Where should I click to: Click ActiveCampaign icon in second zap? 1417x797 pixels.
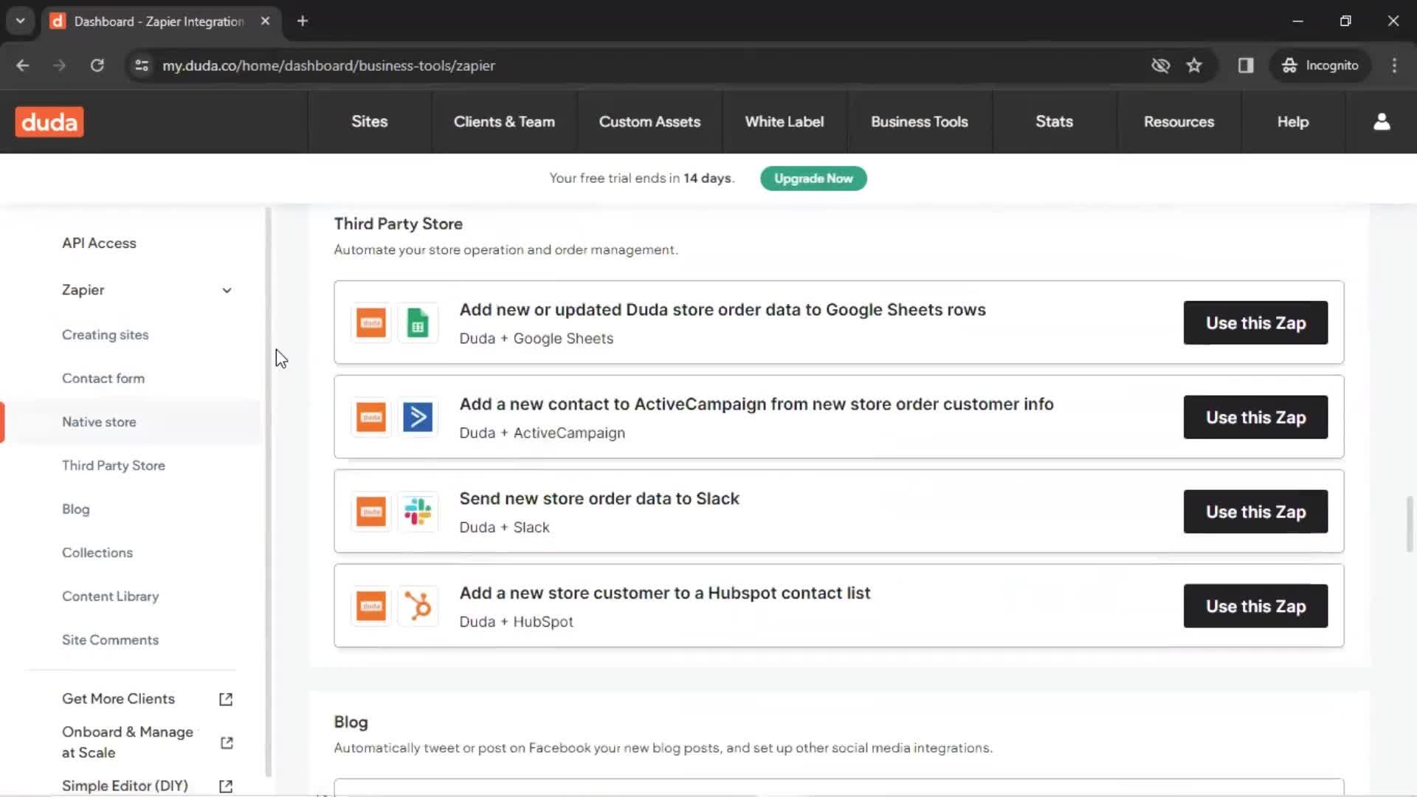pyautogui.click(x=418, y=418)
